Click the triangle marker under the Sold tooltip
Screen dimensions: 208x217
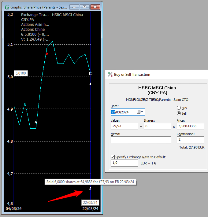point(90,188)
